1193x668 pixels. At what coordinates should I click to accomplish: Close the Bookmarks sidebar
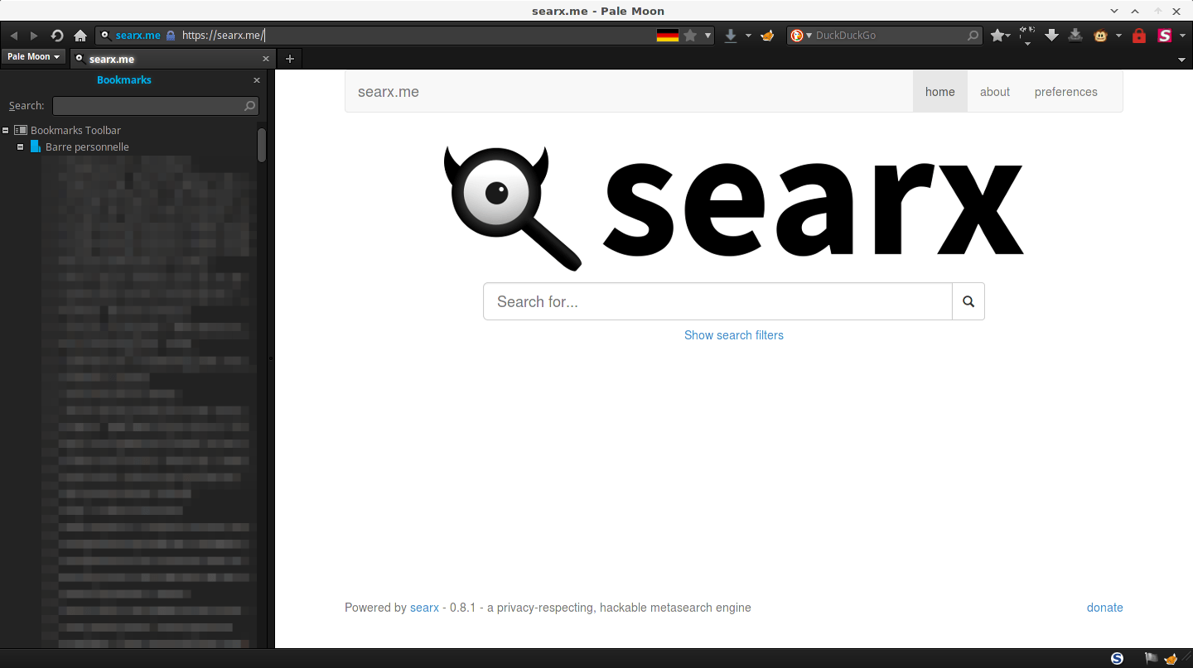[x=257, y=80]
